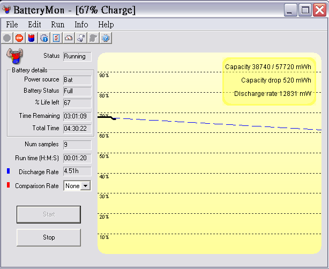Open the Info menu
329x269 pixels.
click(x=81, y=25)
